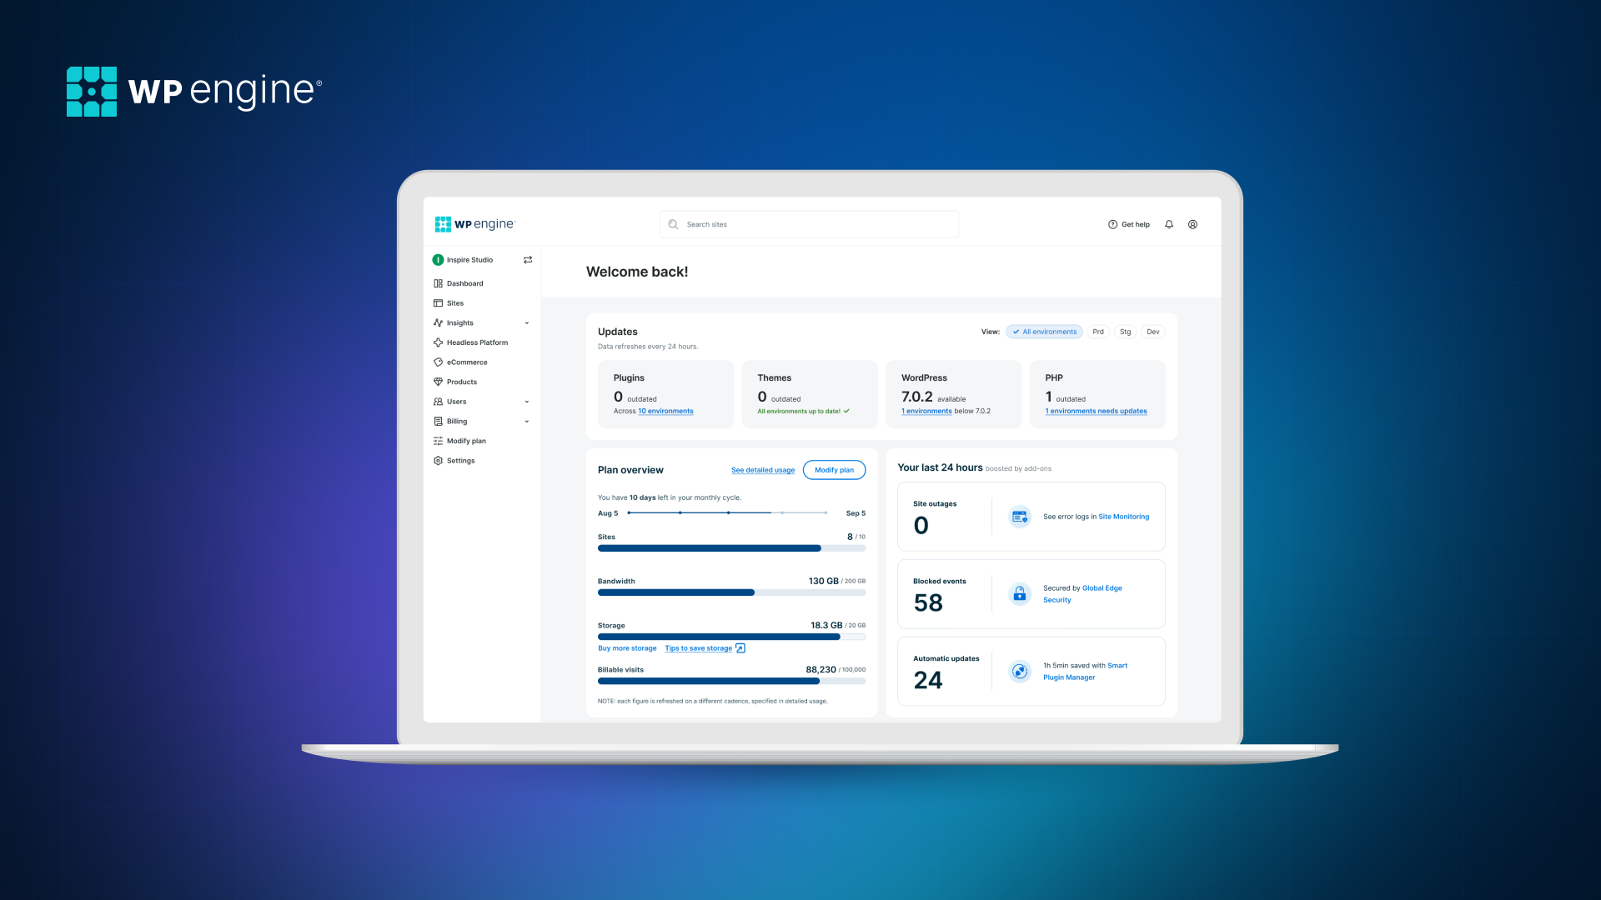Click the Automatic updates count 24
1601x900 pixels.
pos(928,680)
